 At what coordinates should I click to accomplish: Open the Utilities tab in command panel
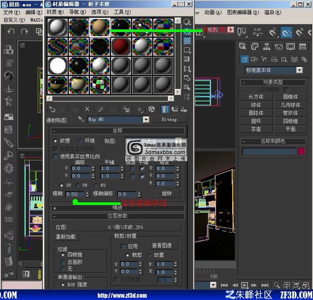click(x=303, y=47)
